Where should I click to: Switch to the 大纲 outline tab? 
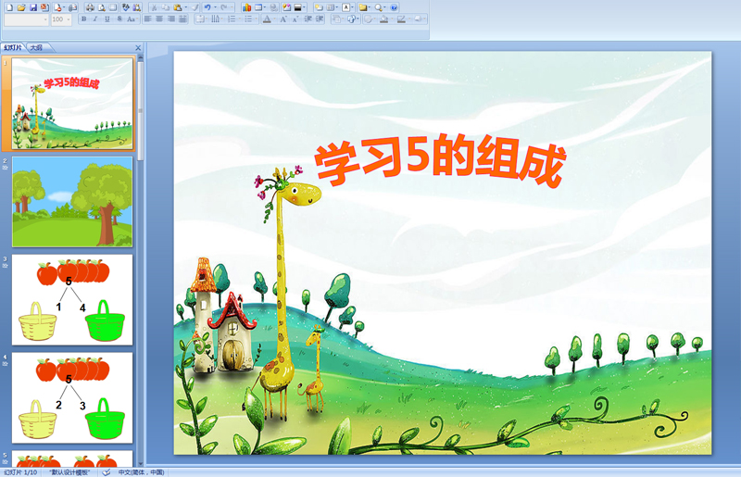(x=36, y=47)
